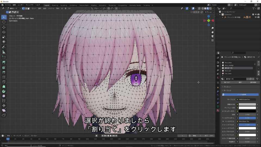Screen dimensions: 261x147
Task: Select the Shrink/Fatten tool
Action: 4,106
